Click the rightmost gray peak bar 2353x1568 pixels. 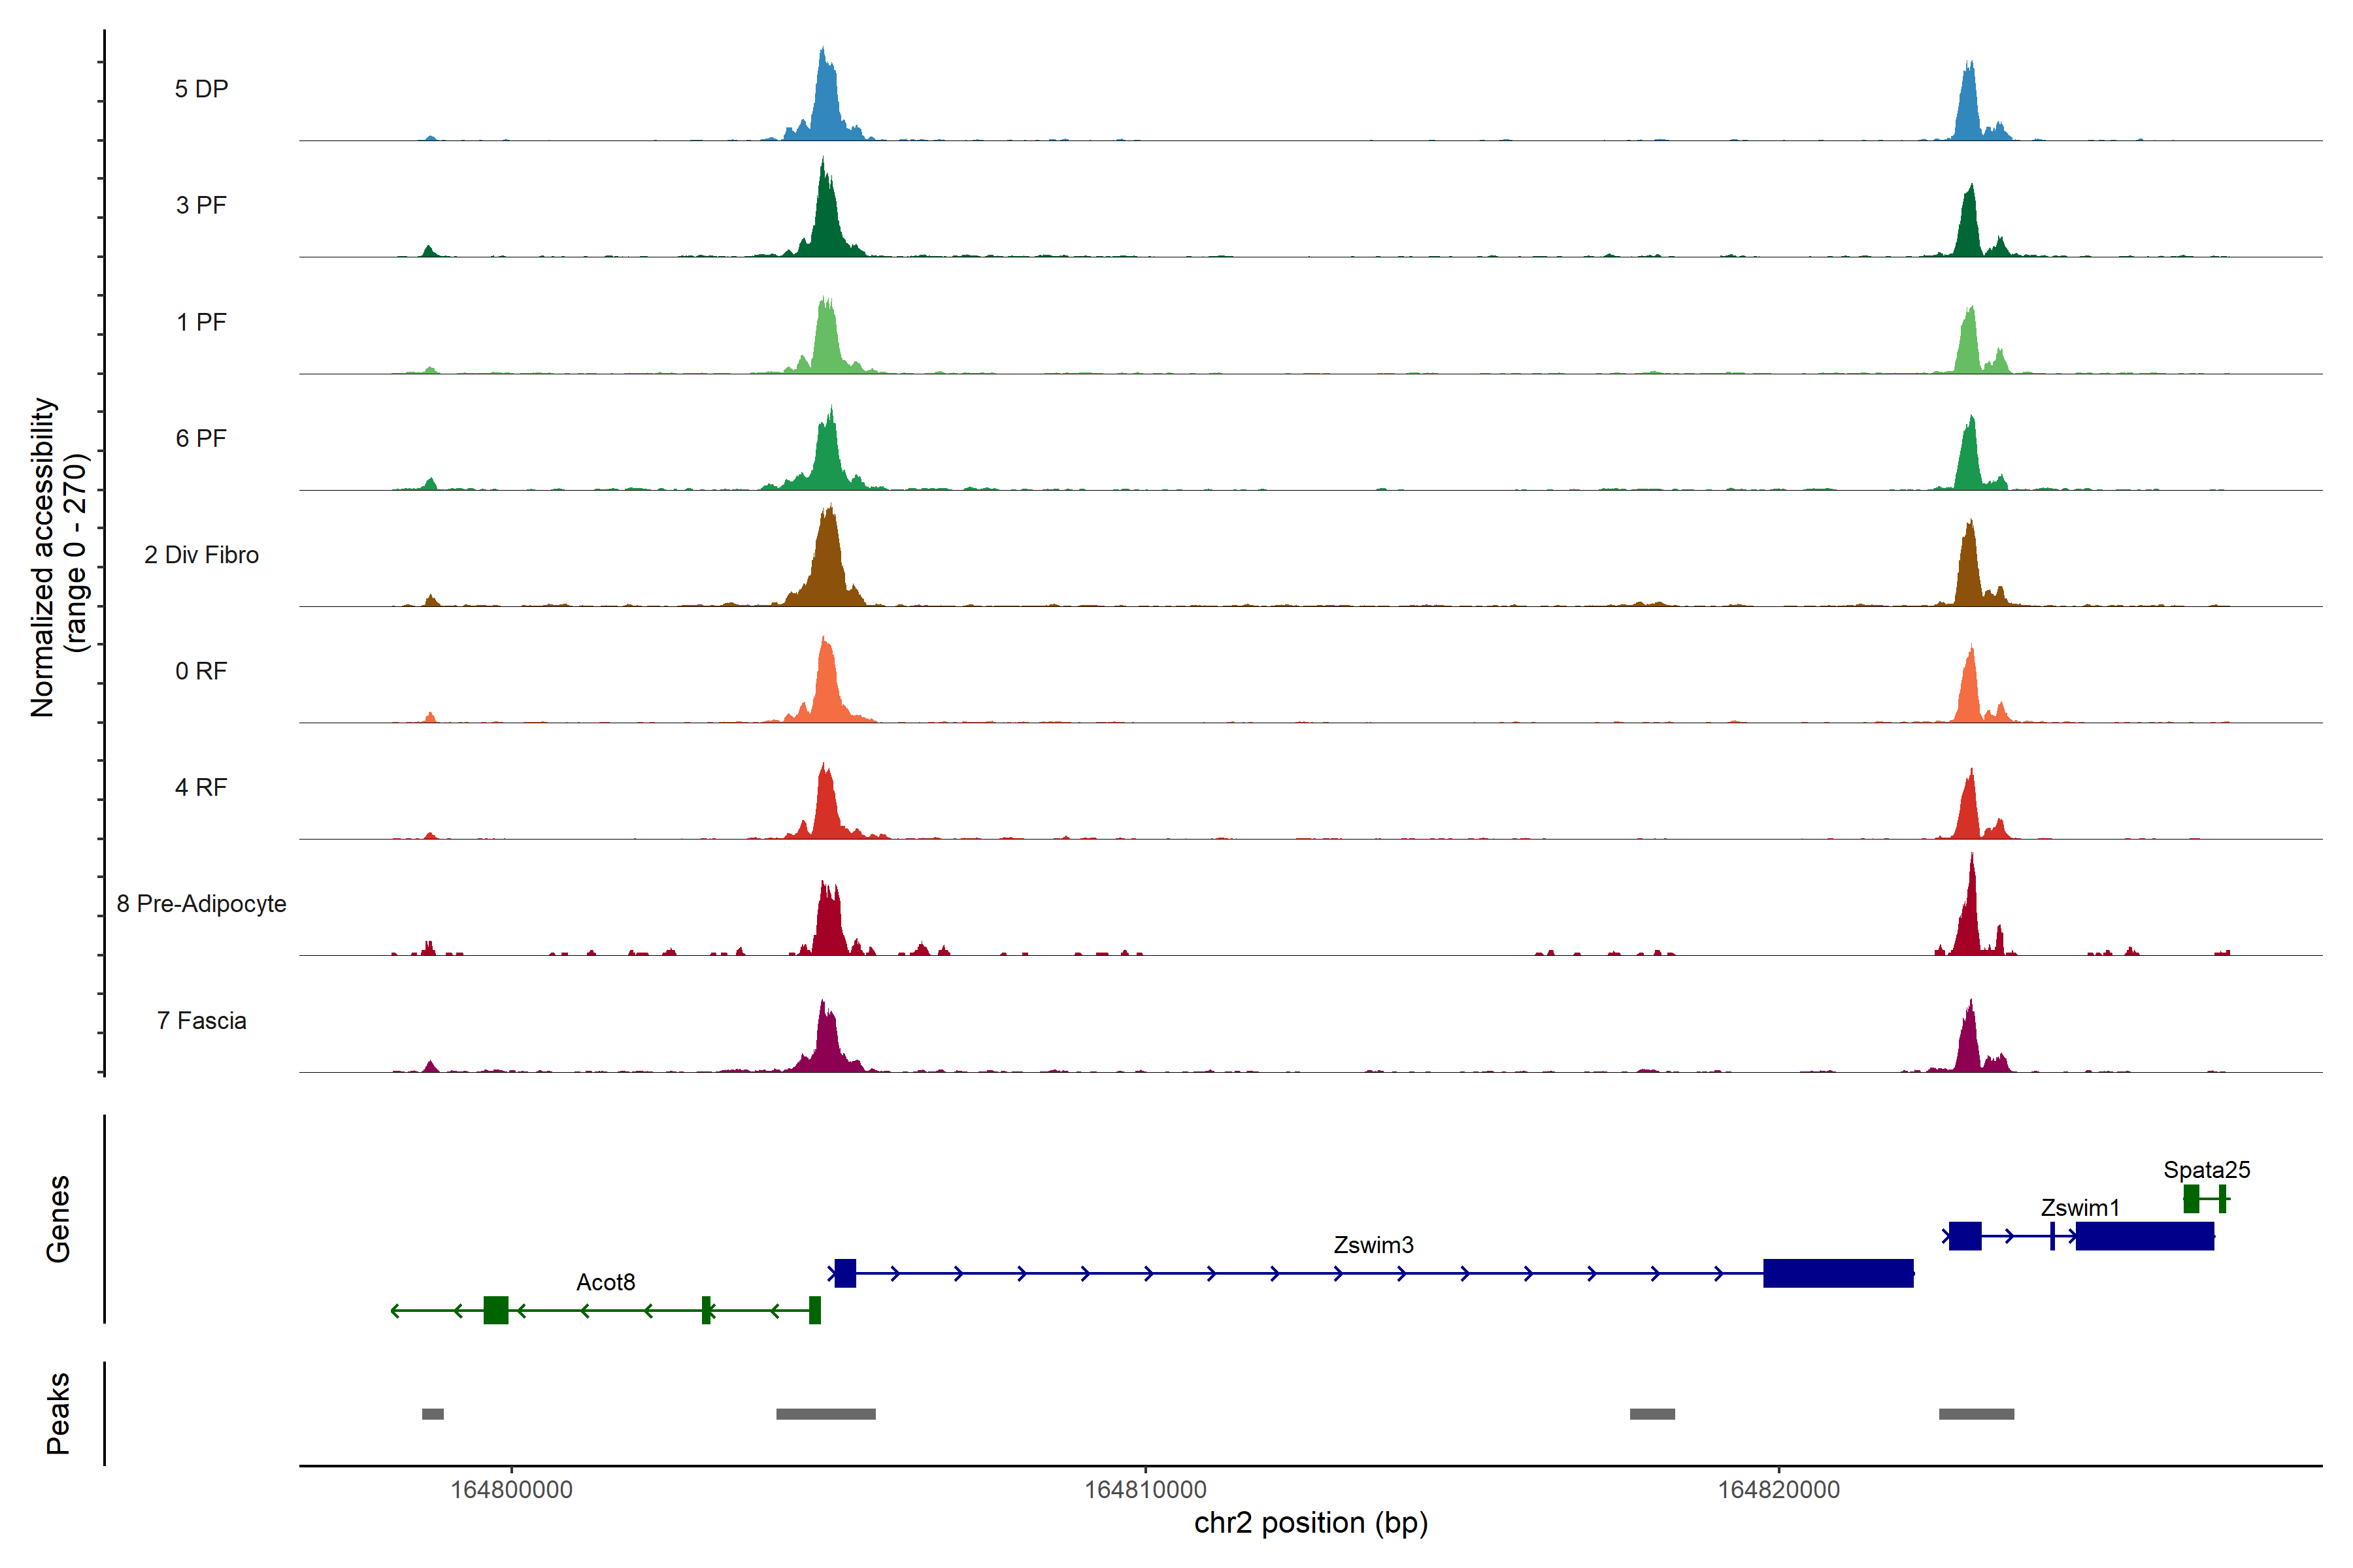click(x=1976, y=1414)
